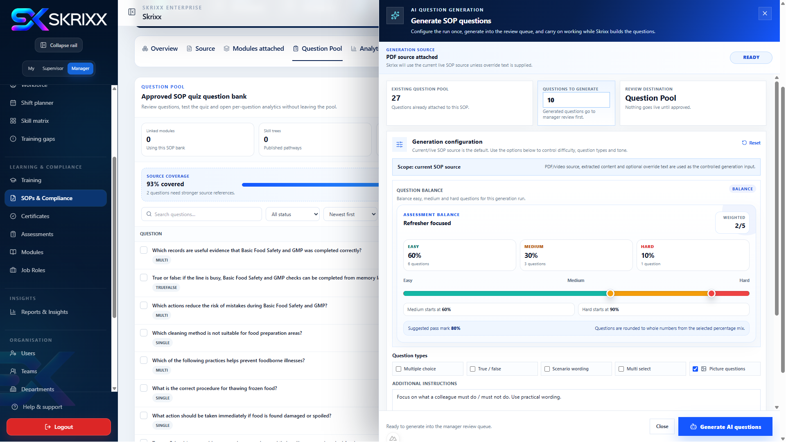Screen dimensions: 786x442
Task: Enable the Multiple choice checkbox
Action: (x=398, y=369)
